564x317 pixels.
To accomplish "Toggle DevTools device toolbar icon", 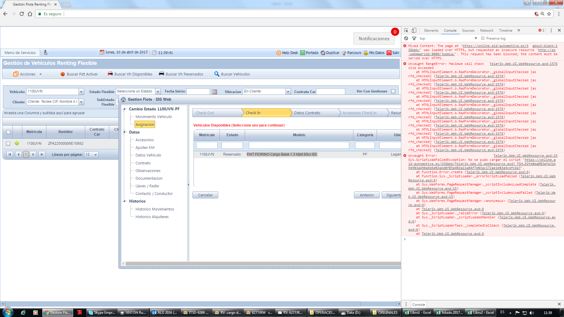I will tap(414, 31).
